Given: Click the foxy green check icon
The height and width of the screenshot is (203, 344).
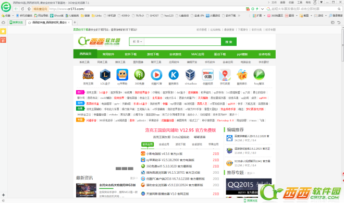Looking at the screenshot, I should [259, 75].
